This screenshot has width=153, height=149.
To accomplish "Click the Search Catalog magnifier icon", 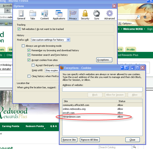I will tap(134, 147).
